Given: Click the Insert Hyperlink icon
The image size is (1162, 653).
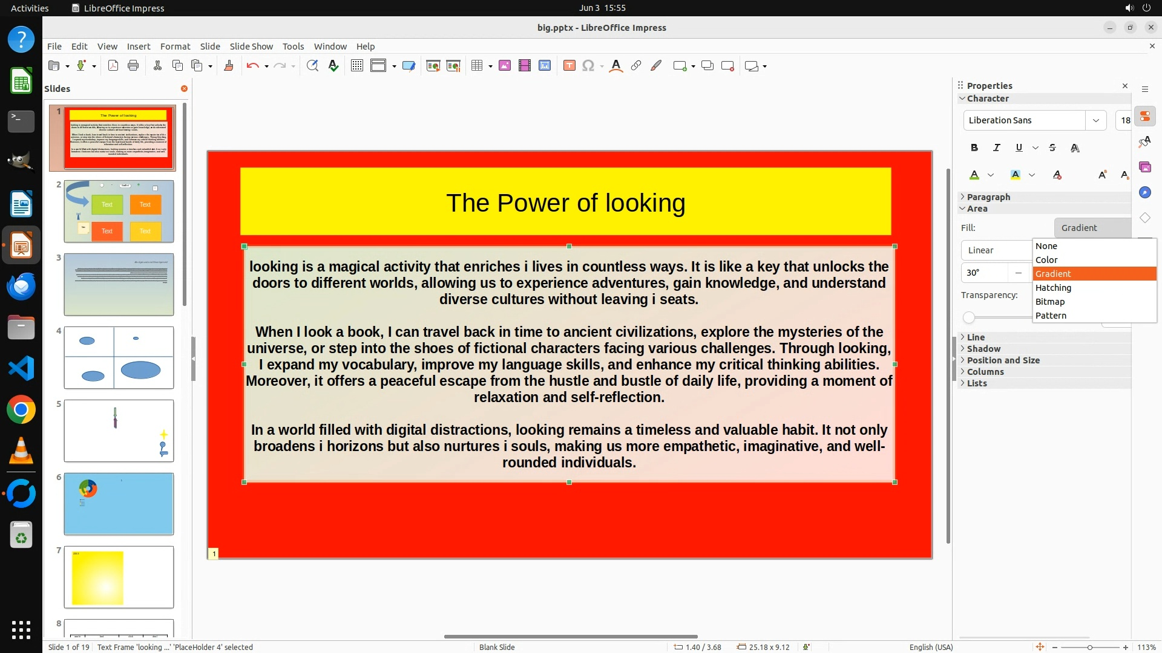Looking at the screenshot, I should 636,66.
